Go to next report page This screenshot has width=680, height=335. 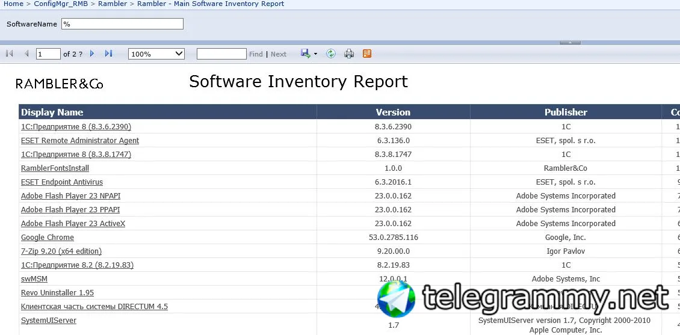(92, 54)
